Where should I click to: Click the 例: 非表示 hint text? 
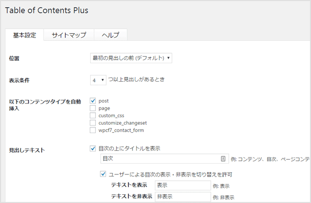pyautogui.click(x=223, y=197)
